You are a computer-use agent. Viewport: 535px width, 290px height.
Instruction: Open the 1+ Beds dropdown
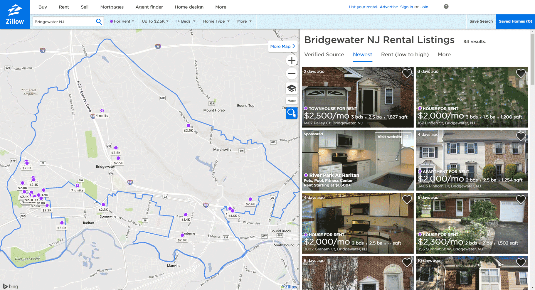point(186,21)
